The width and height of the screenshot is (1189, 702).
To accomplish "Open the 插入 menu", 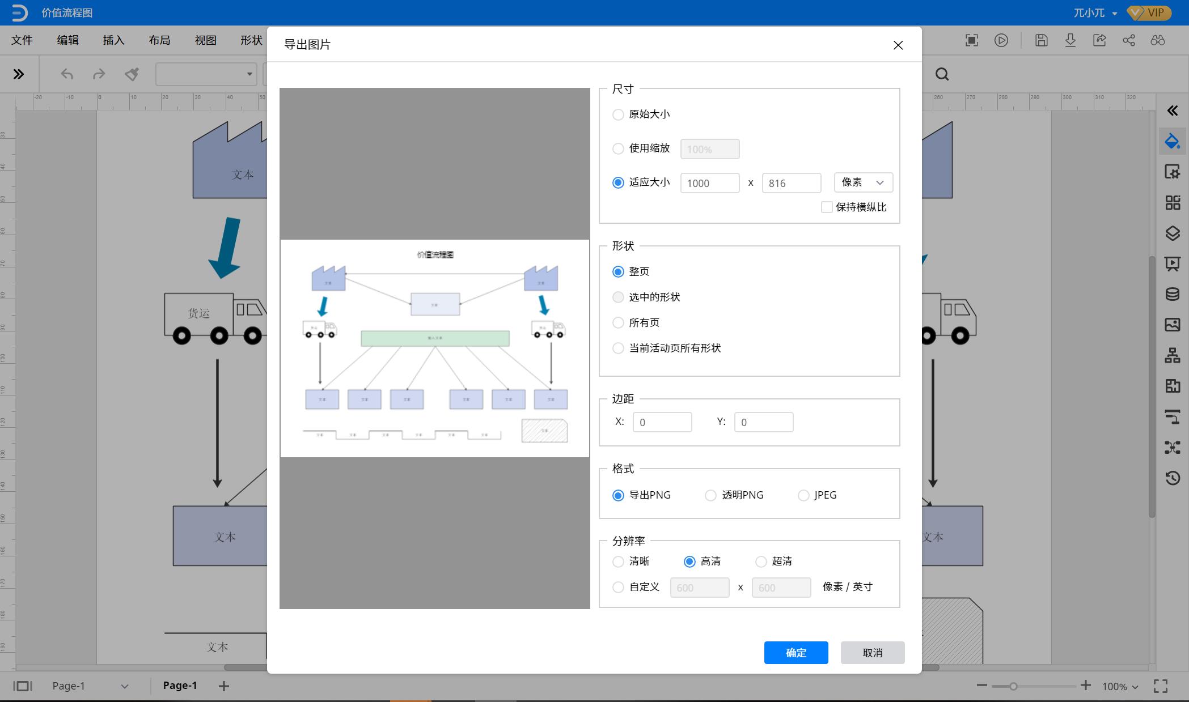I will coord(113,40).
